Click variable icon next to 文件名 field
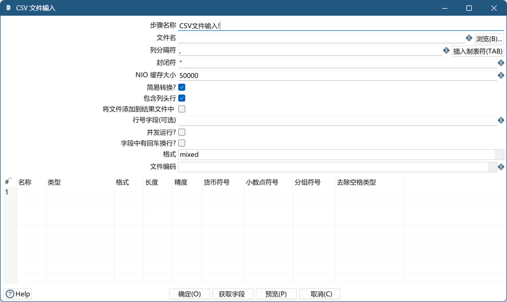507x302 pixels. [469, 38]
